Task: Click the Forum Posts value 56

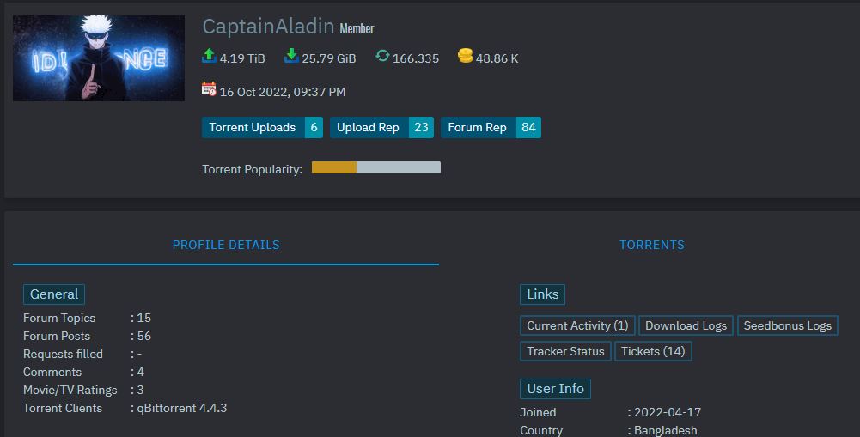Action: (144, 336)
